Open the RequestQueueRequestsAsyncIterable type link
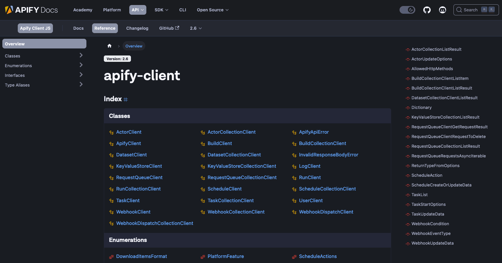 tap(448, 156)
